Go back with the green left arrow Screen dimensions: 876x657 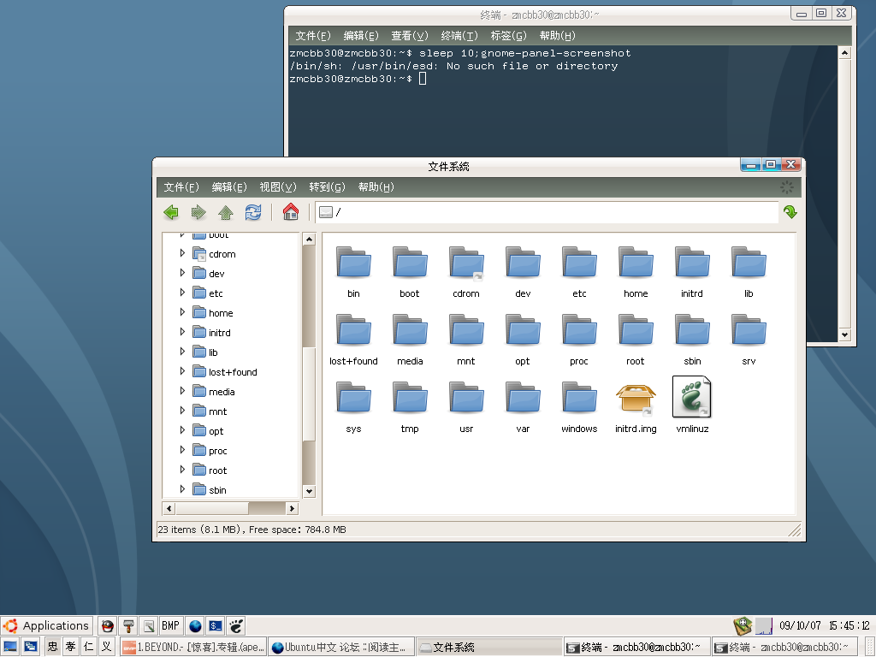point(171,212)
